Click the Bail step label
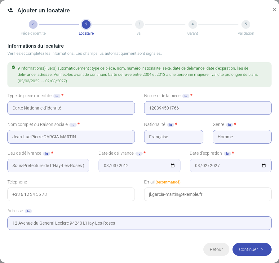279x263 pixels. [x=139, y=33]
